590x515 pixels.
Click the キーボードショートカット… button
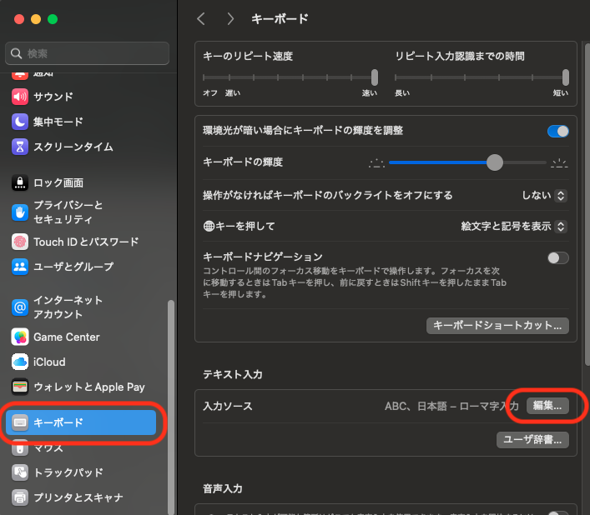point(497,325)
